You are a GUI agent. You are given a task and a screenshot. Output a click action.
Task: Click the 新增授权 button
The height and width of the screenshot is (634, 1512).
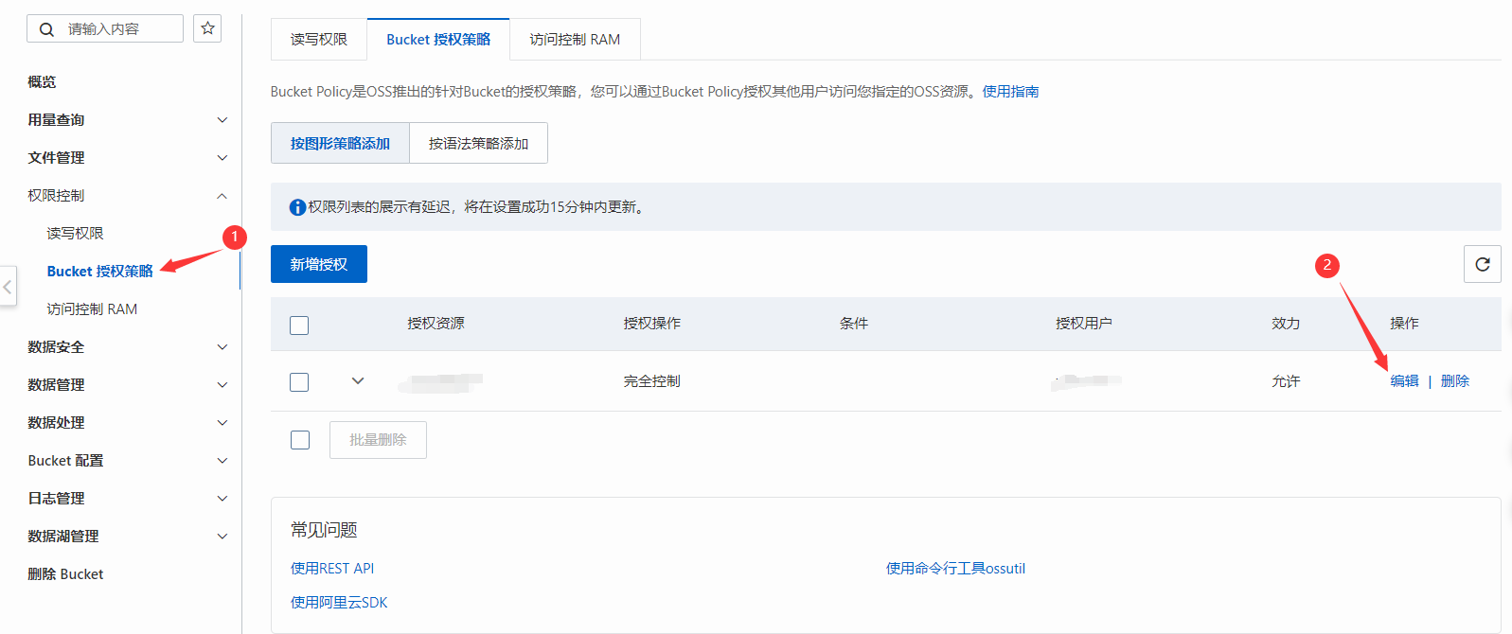tap(318, 264)
